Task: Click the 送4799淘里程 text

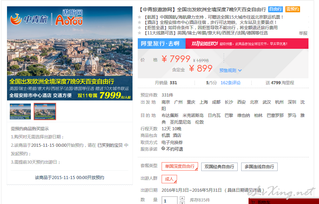Action: (x=280, y=83)
